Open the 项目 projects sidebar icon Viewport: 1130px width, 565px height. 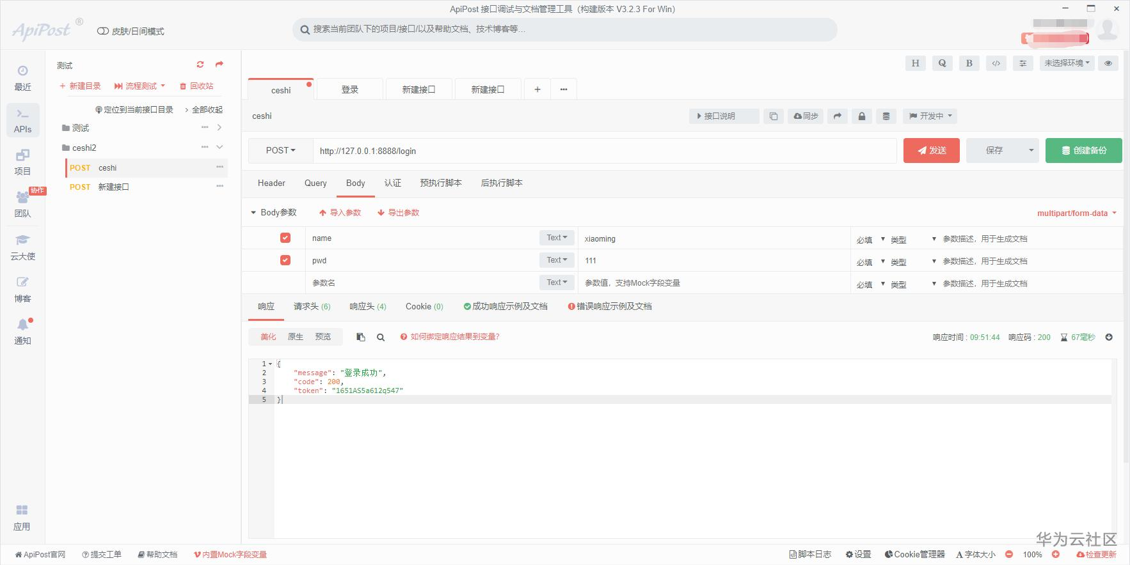[x=22, y=162]
